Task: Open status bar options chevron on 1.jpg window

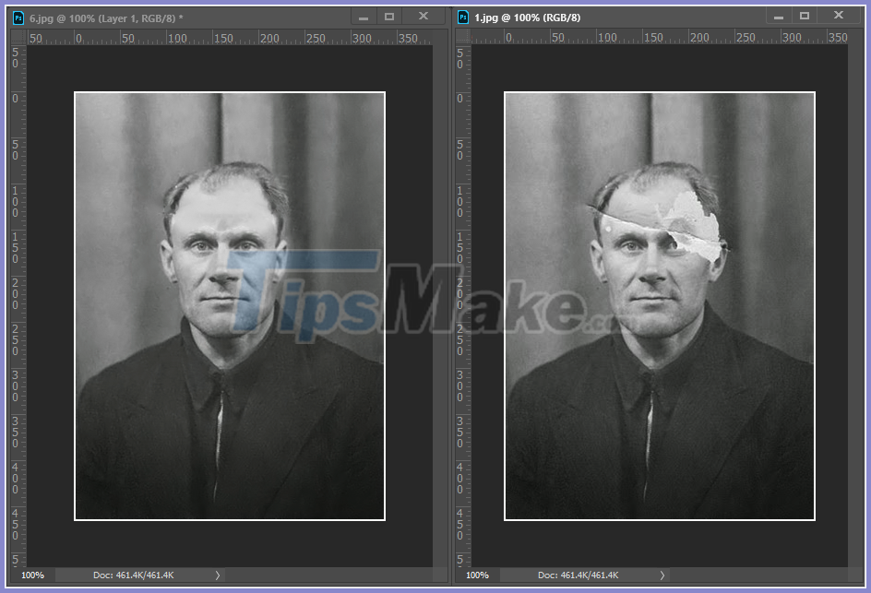Action: [x=662, y=575]
